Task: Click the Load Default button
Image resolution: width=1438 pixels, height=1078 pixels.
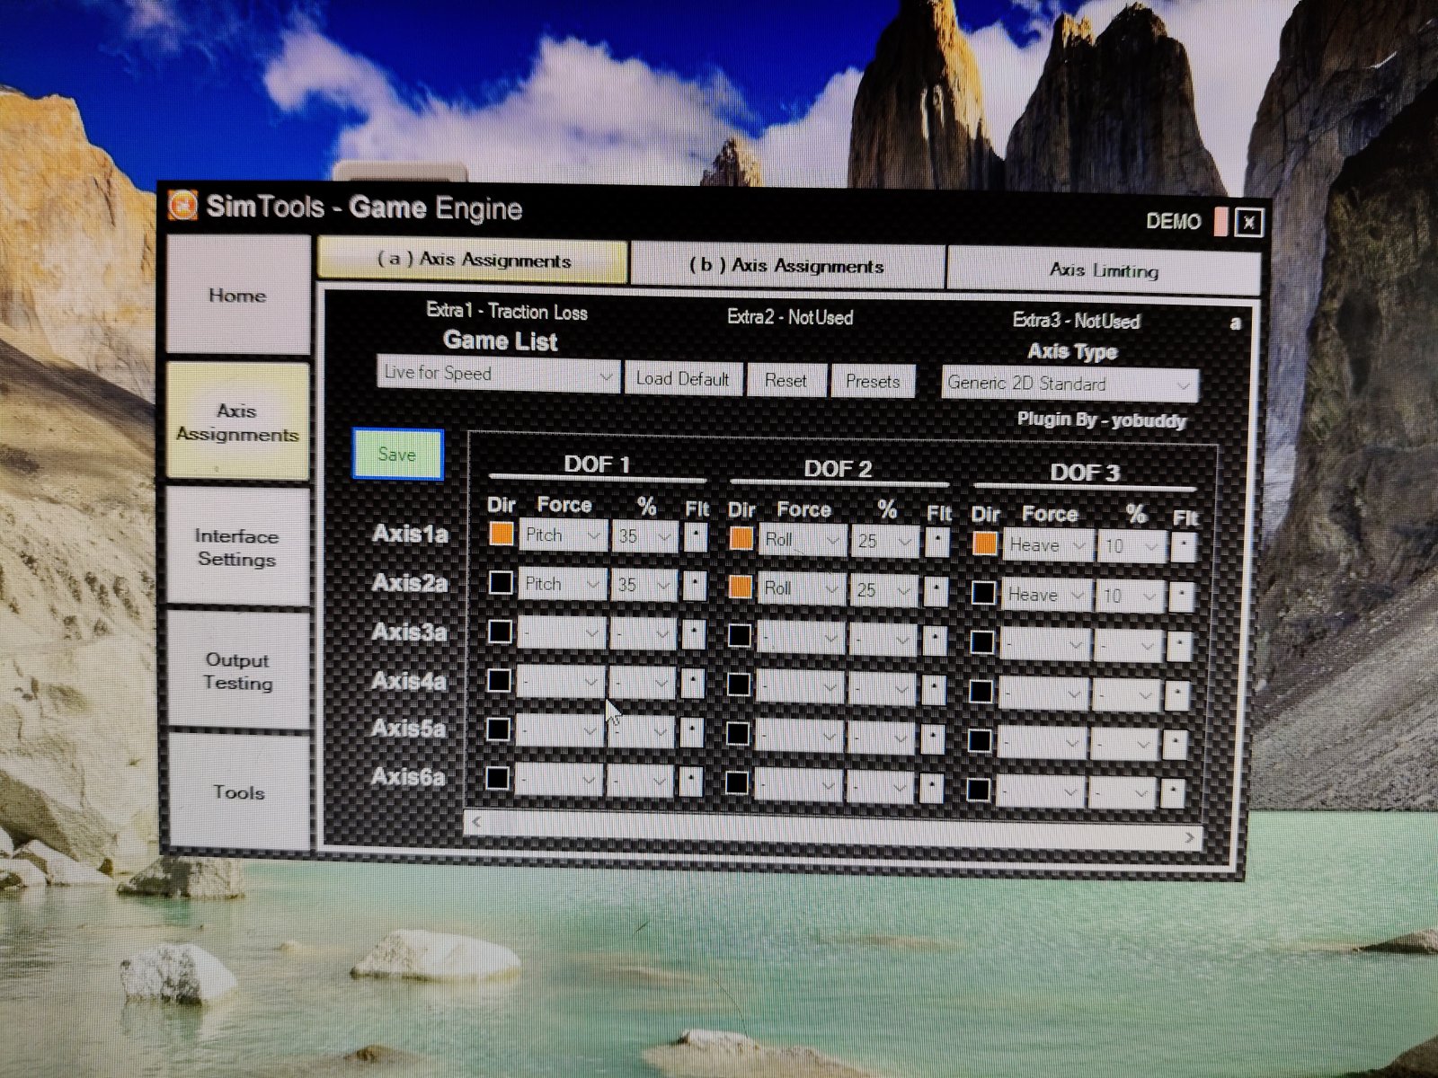Action: click(683, 378)
